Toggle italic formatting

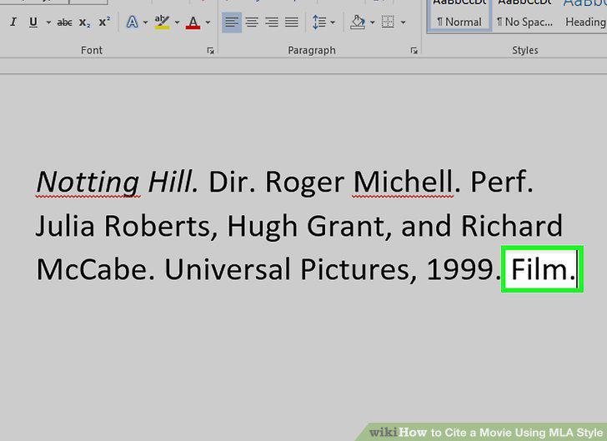13,22
